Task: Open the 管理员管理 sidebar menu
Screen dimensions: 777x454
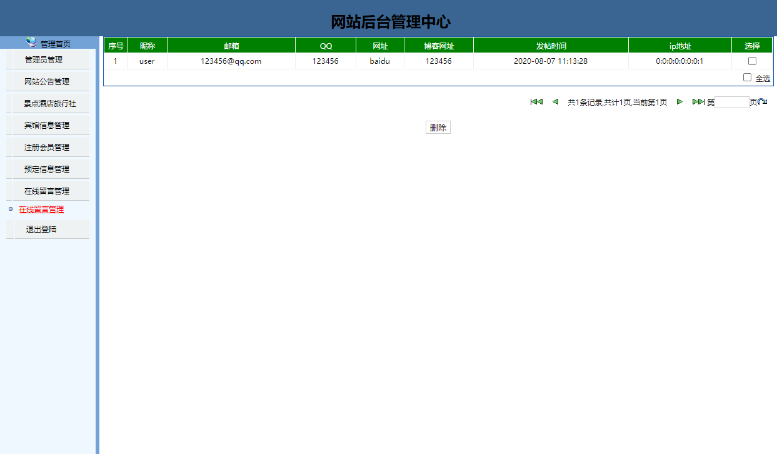Action: [47, 59]
